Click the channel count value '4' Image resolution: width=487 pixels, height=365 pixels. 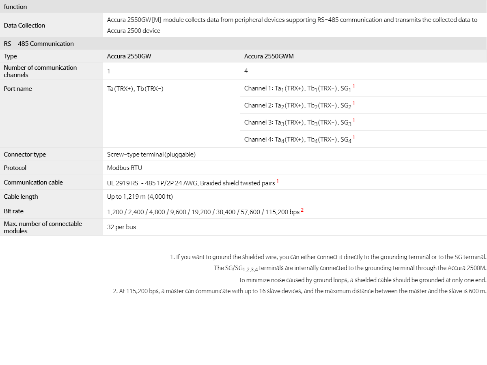pos(246,71)
